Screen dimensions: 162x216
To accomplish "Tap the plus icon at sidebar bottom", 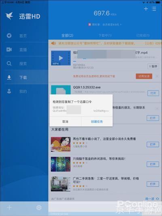I will tap(9, 207).
